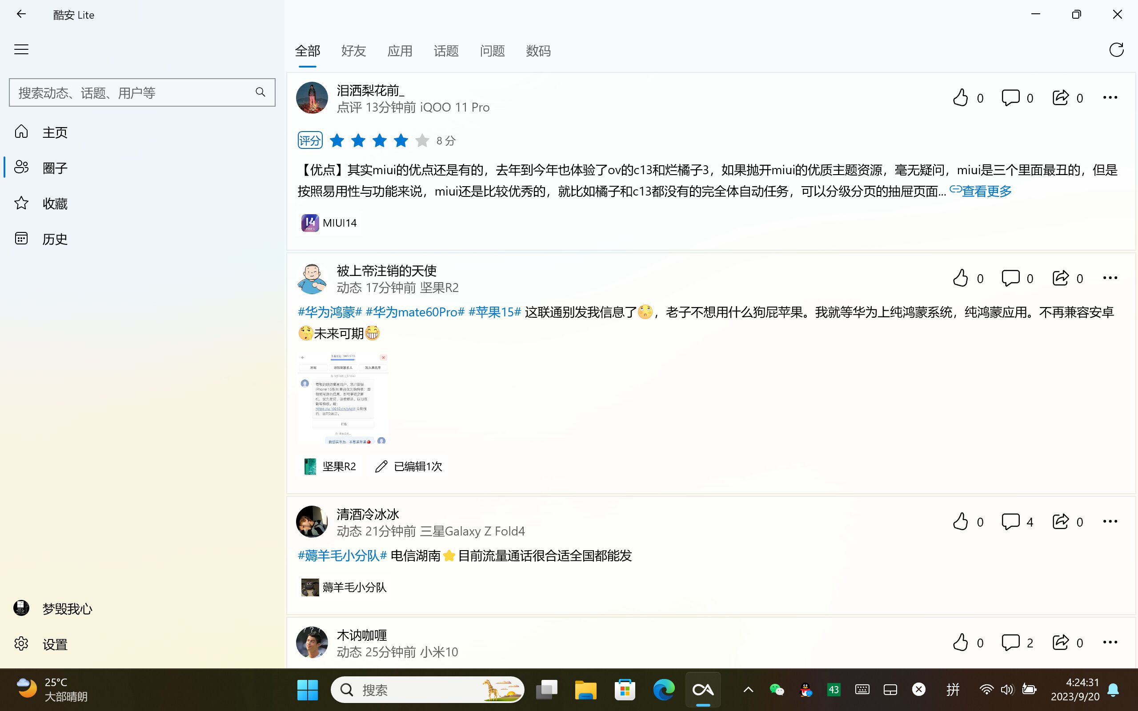The height and width of the screenshot is (711, 1138).
Task: Open the #薅羊毛小分队# hashtag link
Action: coord(342,556)
